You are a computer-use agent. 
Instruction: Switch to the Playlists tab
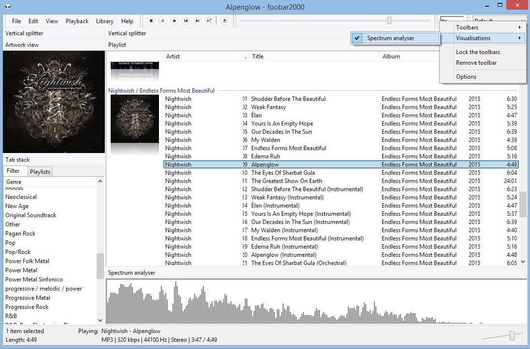coord(40,171)
